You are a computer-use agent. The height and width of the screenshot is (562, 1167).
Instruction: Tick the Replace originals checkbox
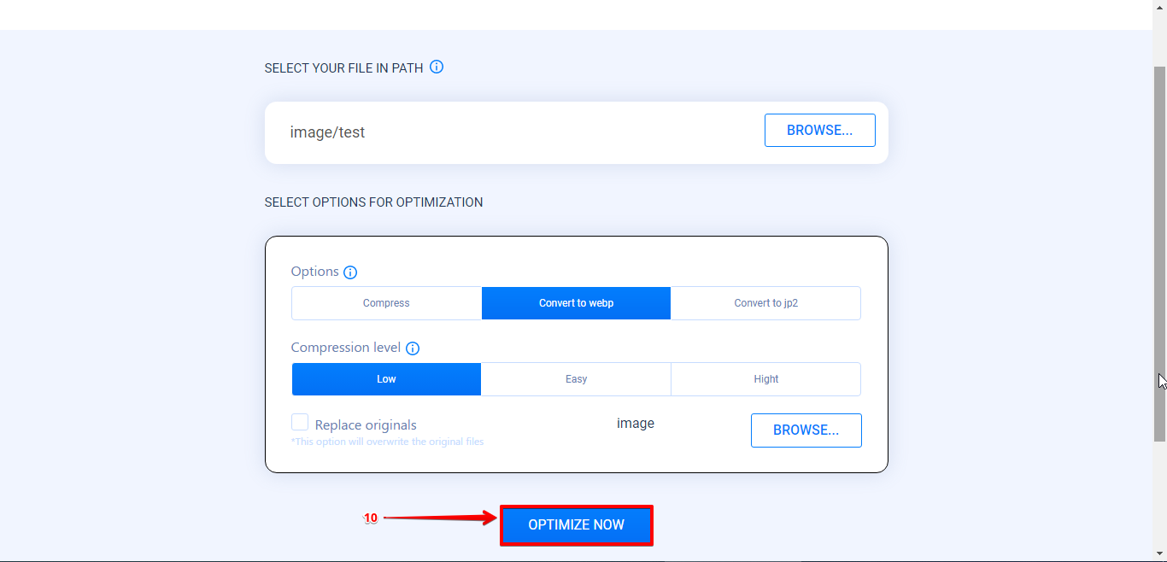(300, 422)
